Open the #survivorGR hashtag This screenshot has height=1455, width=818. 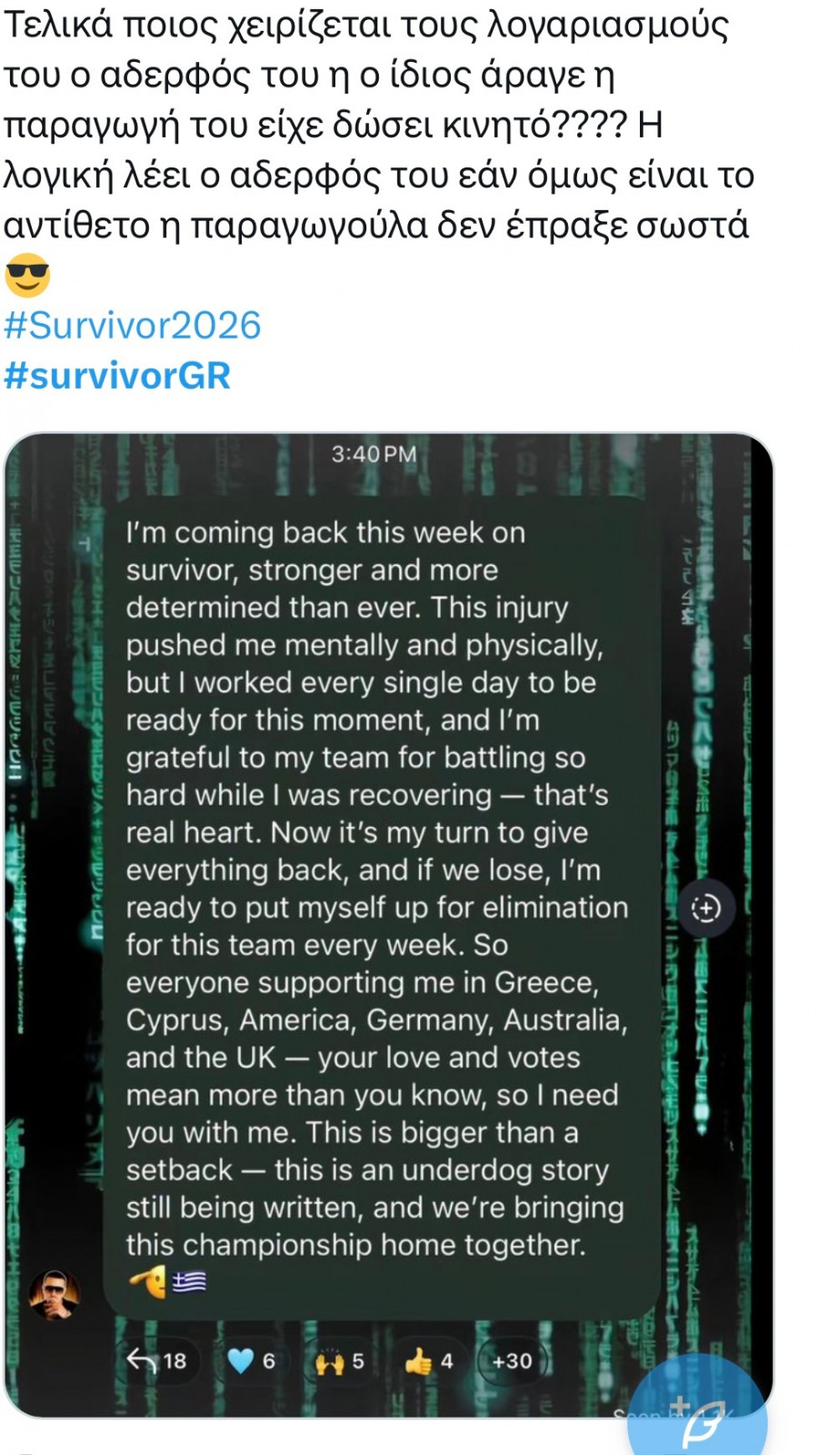(x=117, y=376)
